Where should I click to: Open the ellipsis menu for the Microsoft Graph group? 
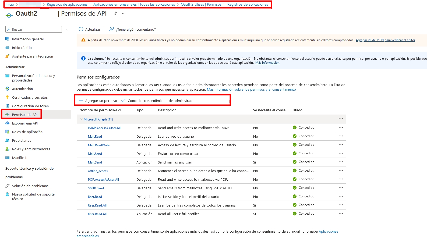coord(341,119)
